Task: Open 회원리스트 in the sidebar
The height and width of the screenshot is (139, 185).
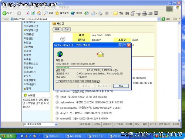Action: [32, 63]
